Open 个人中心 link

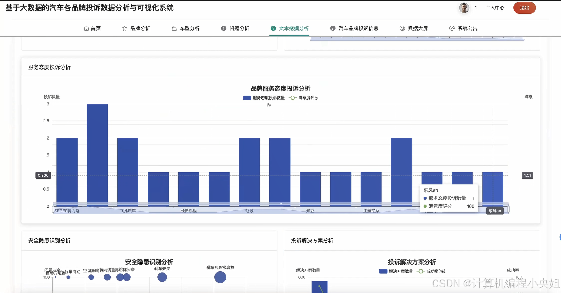[495, 8]
